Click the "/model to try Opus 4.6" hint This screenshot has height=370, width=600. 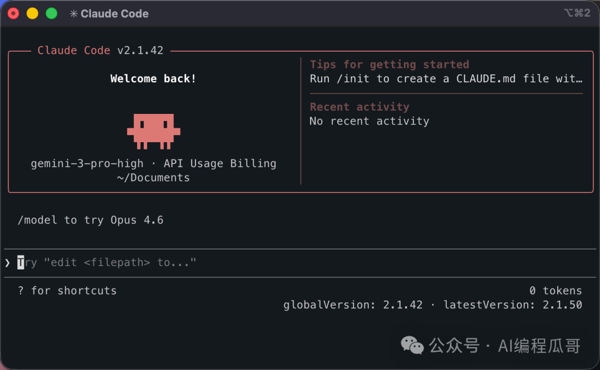click(91, 221)
